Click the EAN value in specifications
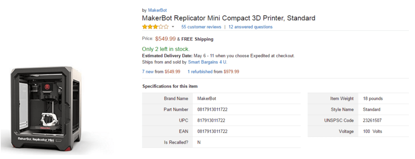This screenshot has height=159, width=415. [x=212, y=131]
